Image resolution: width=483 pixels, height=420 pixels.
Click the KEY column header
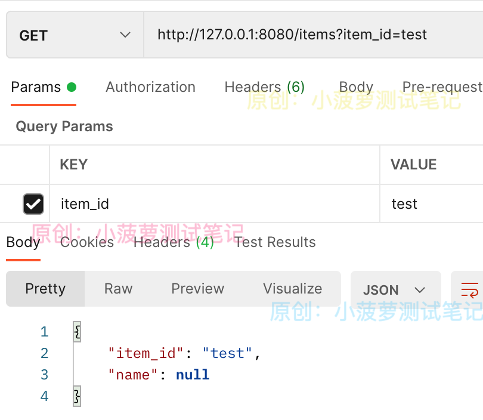click(74, 165)
